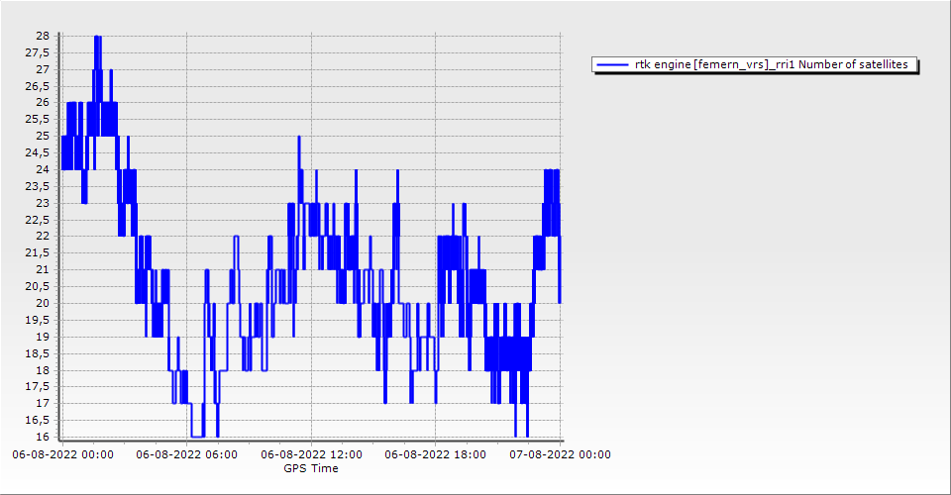Click the 'GPS Time' axis title

(x=311, y=468)
